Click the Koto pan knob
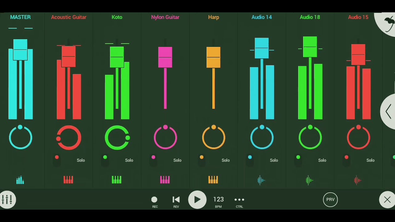 [117, 138]
